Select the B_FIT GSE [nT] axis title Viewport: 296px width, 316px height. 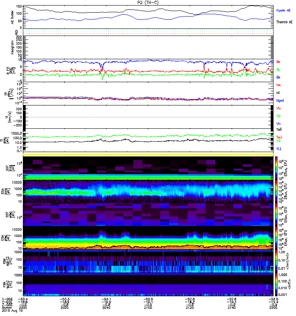tap(11, 70)
